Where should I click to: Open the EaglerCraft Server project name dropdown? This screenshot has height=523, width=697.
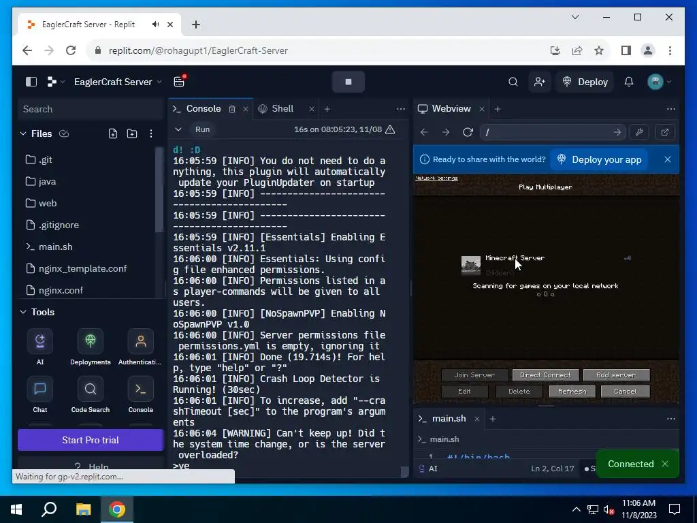(118, 82)
